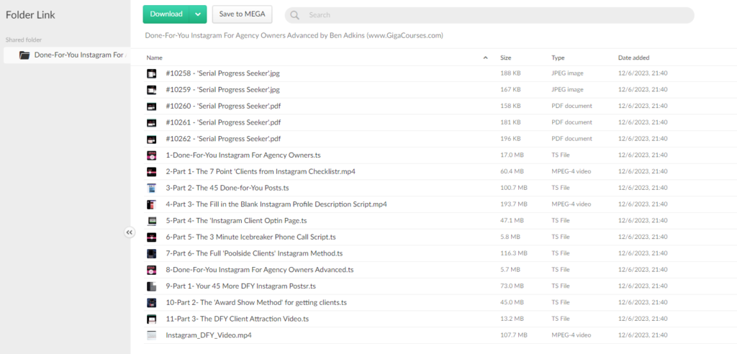Click icon of 2-Part 1 Checklistr.mp4
Image resolution: width=737 pixels, height=354 pixels.
click(x=151, y=171)
